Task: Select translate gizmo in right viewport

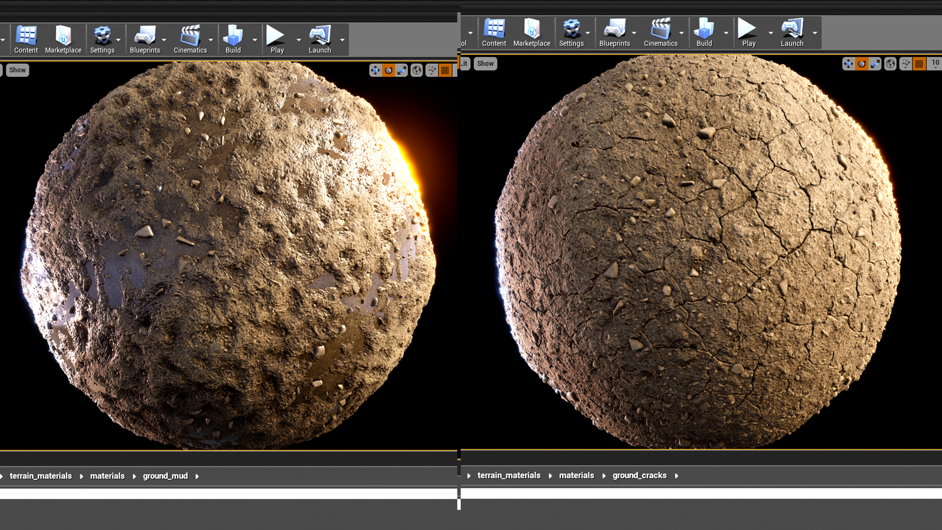Action: click(x=848, y=63)
